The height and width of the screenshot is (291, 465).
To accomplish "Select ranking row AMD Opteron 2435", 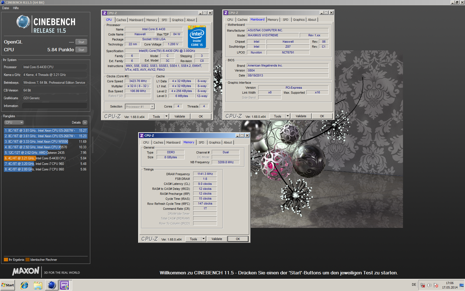I will coord(46,152).
